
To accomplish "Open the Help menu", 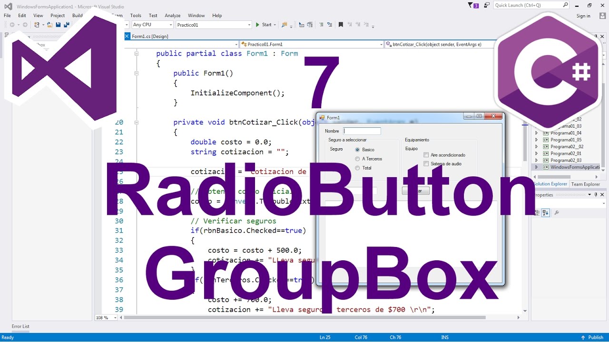I will point(217,16).
